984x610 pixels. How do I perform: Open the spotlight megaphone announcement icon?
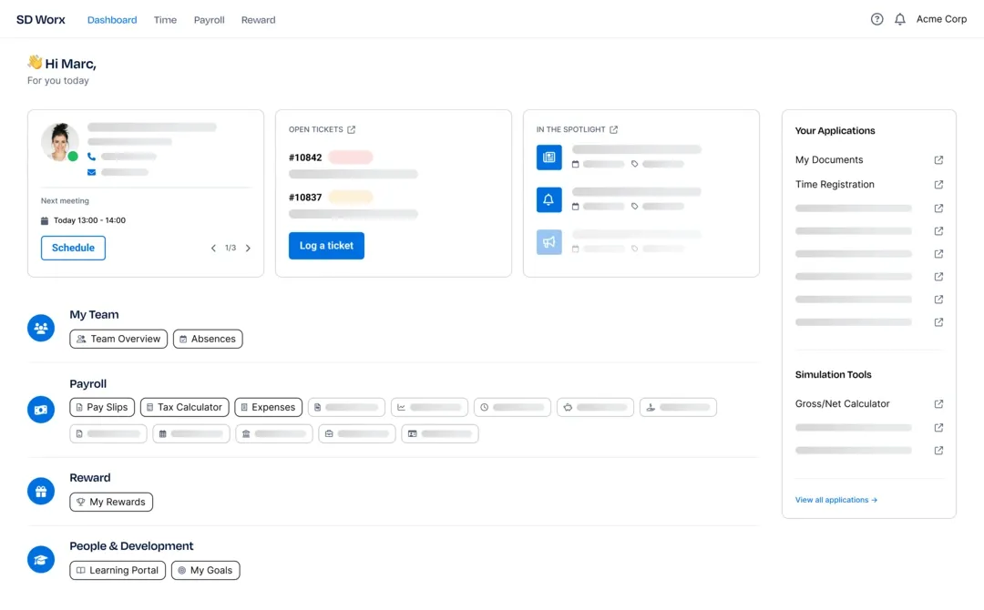pos(549,242)
